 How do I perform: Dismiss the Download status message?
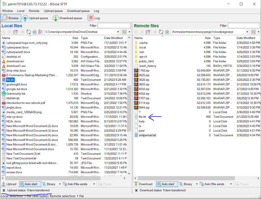point(136,190)
